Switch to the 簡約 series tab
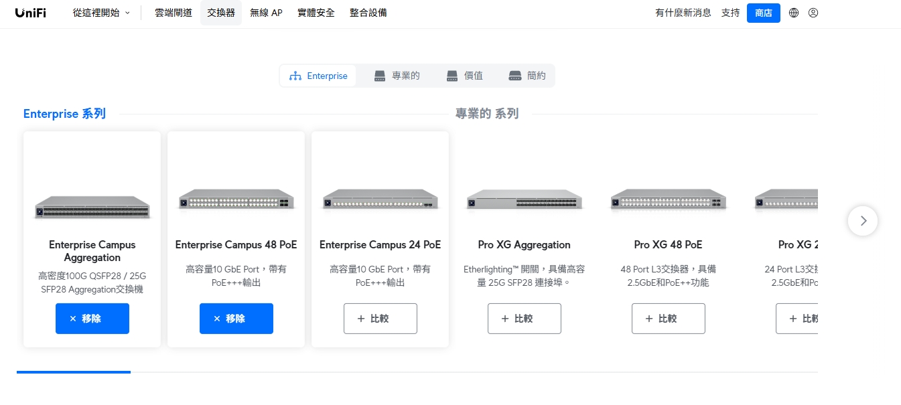Screen dimensions: 901x405 click(x=527, y=76)
